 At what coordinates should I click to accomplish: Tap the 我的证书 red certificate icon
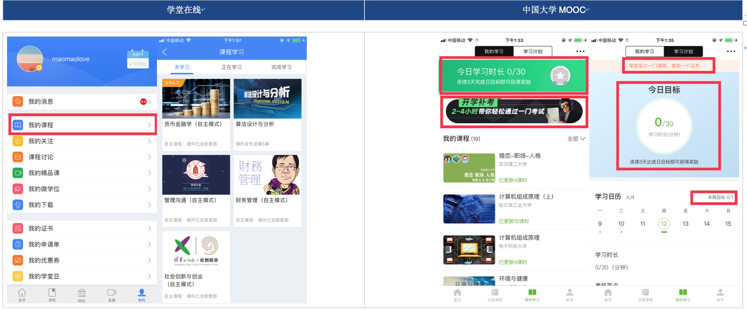point(18,228)
